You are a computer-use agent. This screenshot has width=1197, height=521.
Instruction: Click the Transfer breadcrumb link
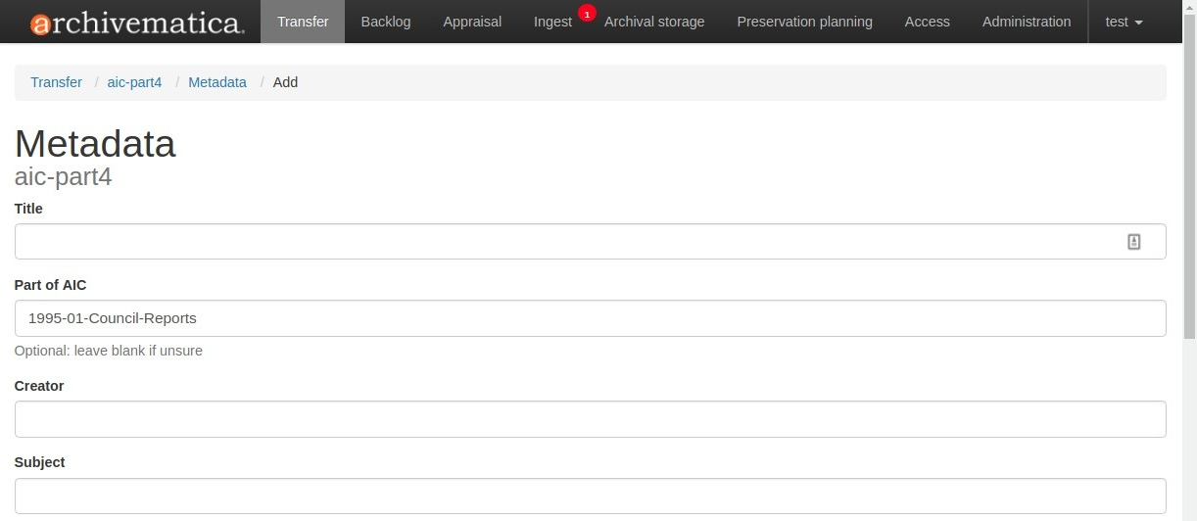[56, 82]
